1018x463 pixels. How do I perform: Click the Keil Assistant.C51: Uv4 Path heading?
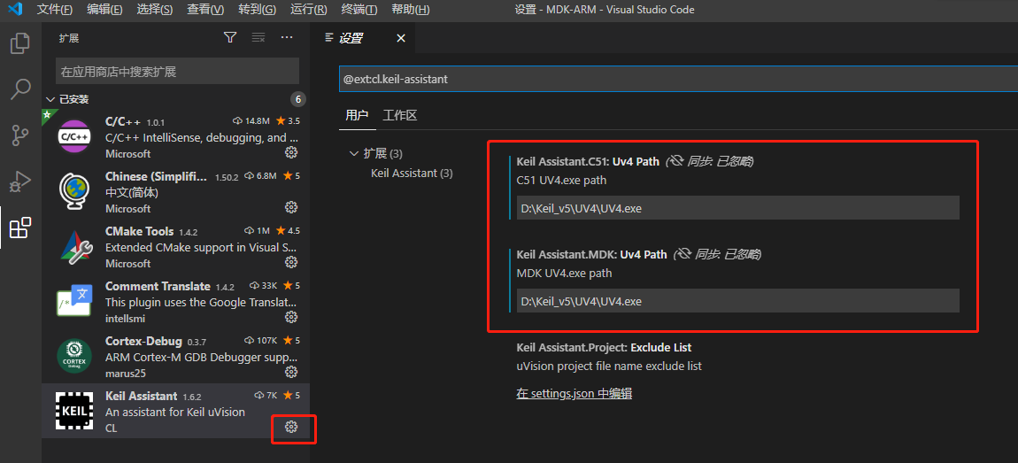tap(588, 162)
